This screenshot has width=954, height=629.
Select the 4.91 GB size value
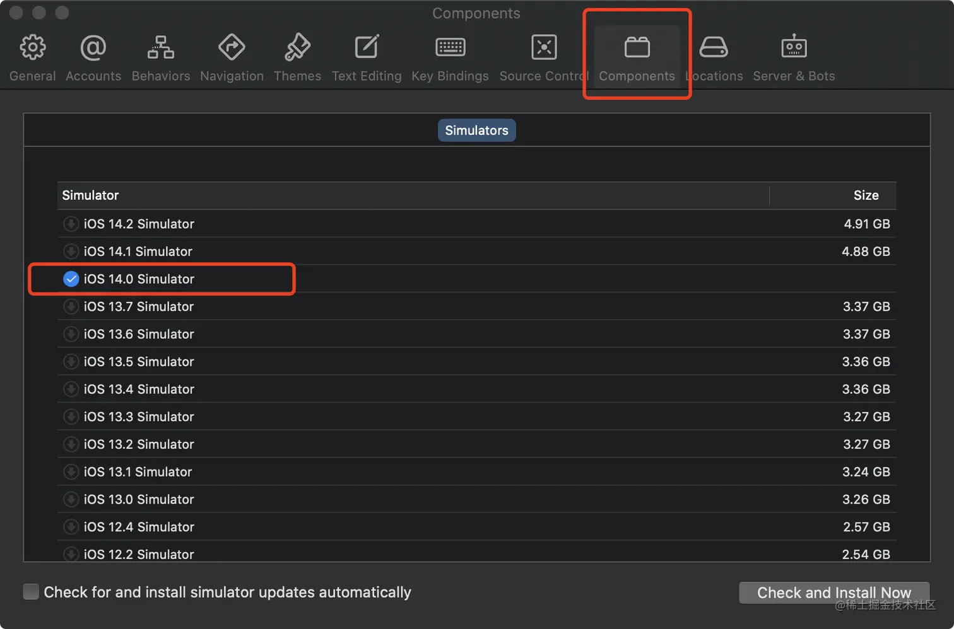tap(867, 224)
